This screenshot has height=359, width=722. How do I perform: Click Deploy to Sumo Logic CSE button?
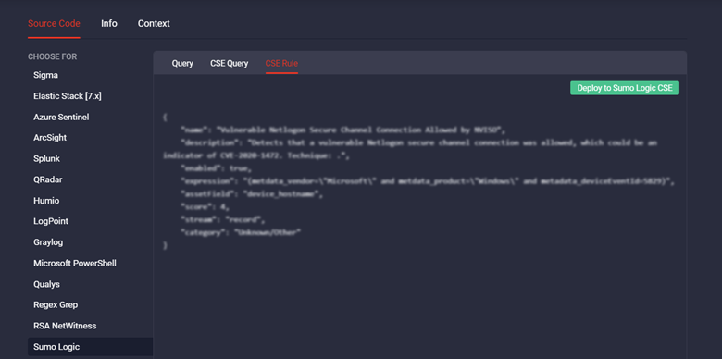click(x=625, y=89)
